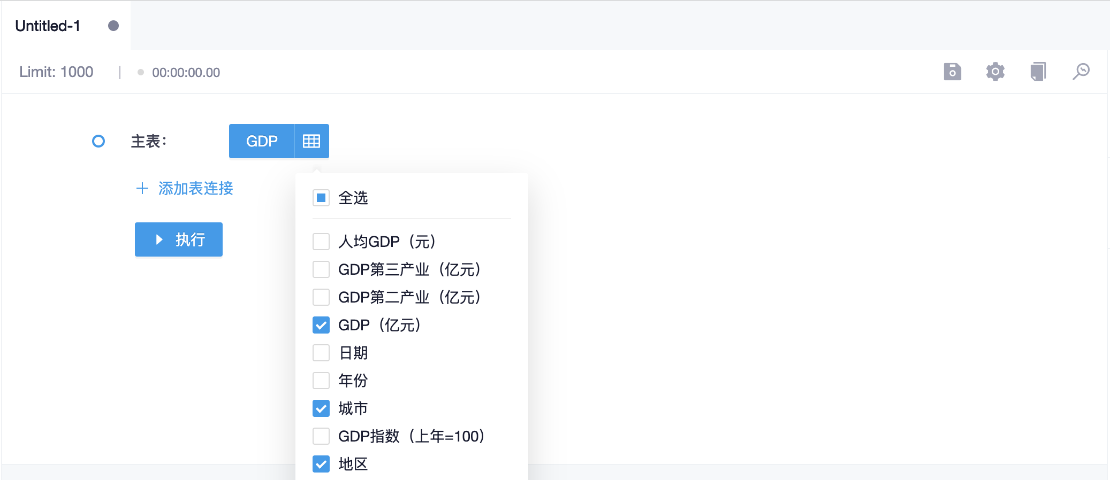Viewport: 1110px width, 480px height.
Task: Select the GDP第三产业（亿元） checkbox
Action: click(321, 269)
